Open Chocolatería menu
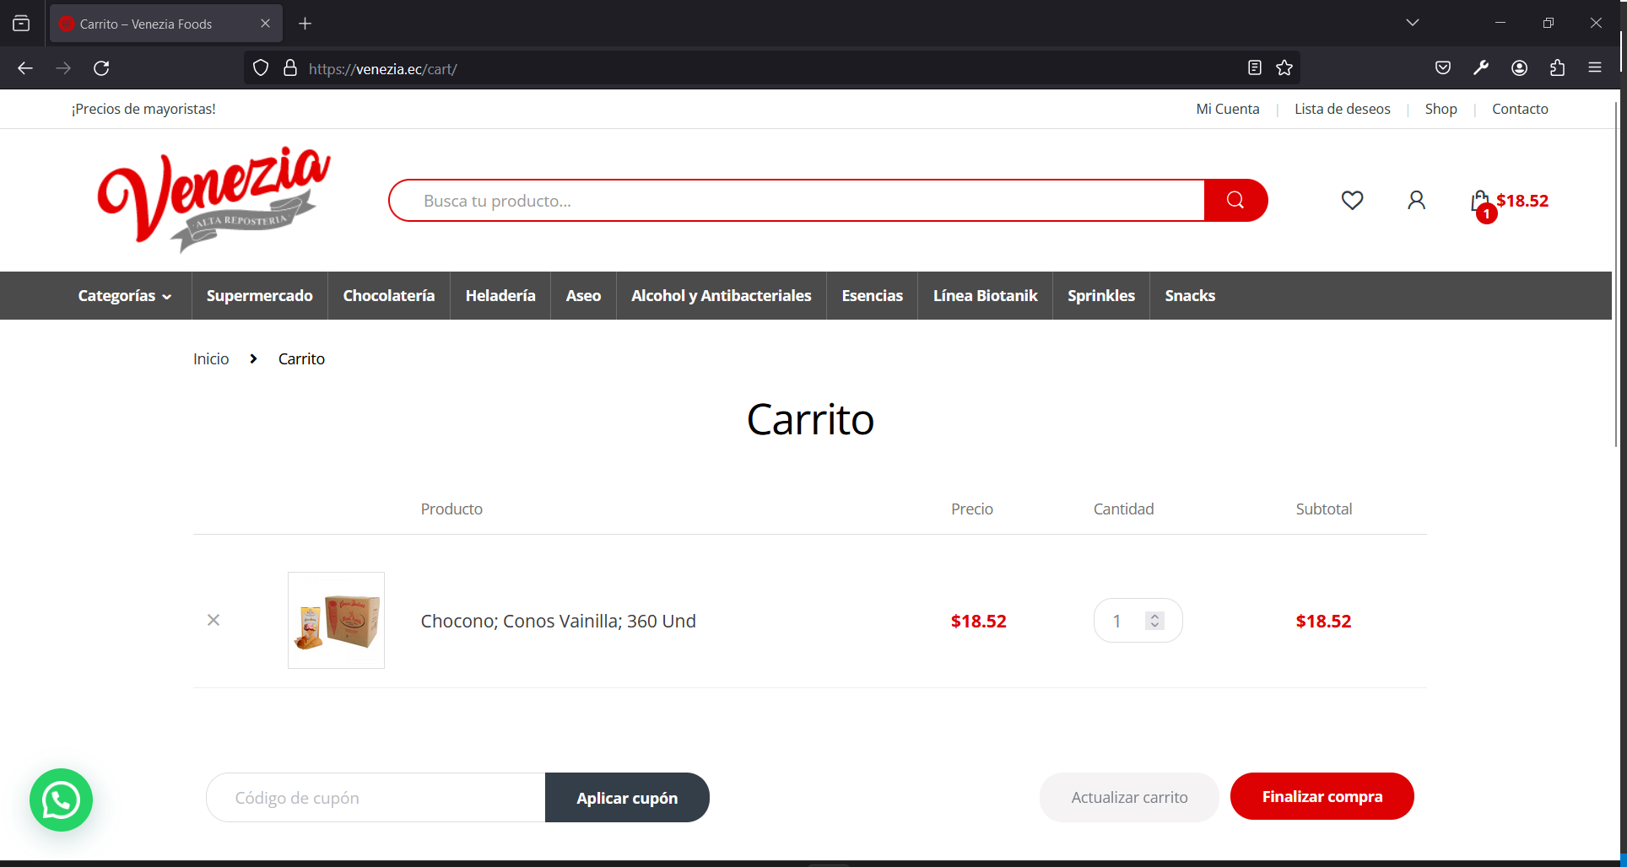Screen dimensions: 1627x867 [389, 296]
